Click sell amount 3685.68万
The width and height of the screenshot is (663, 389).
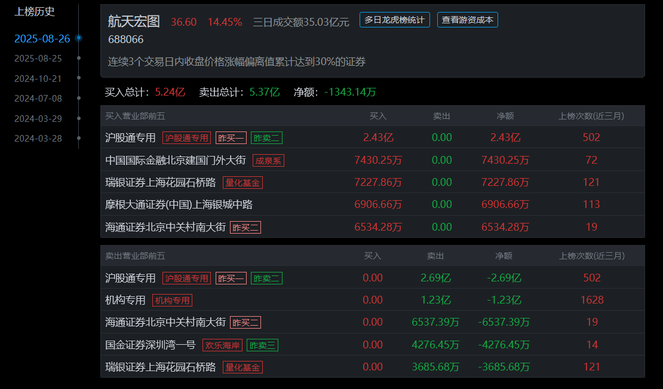pos(435,367)
